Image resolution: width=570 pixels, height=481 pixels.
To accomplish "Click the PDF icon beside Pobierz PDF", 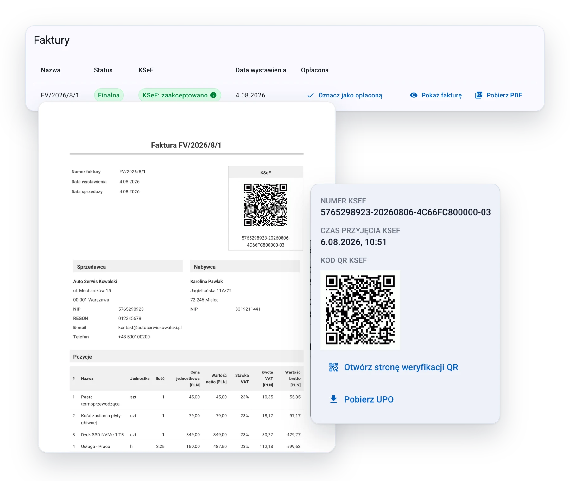I will pyautogui.click(x=479, y=95).
